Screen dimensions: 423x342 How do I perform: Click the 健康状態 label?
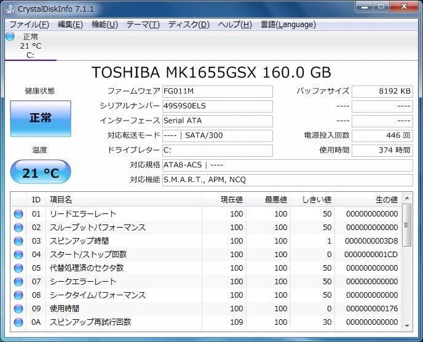point(40,91)
